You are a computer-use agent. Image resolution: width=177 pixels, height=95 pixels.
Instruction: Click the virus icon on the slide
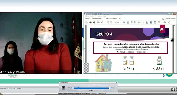pyautogui.click(x=162, y=29)
